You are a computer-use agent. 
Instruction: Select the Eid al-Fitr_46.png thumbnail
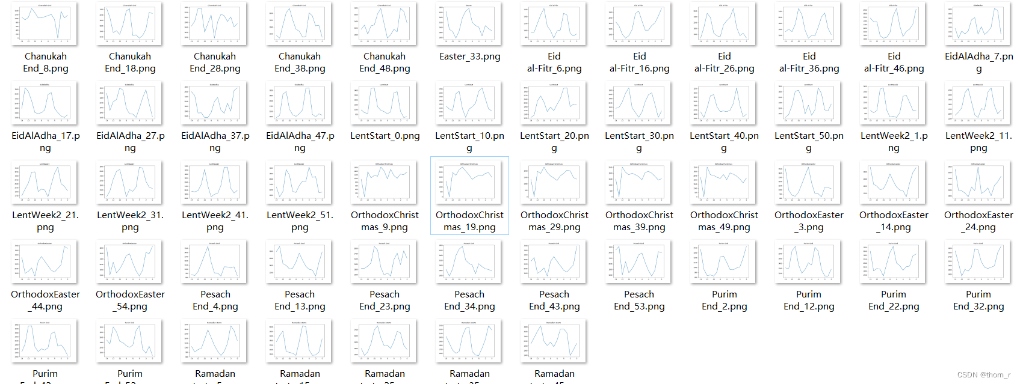pyautogui.click(x=893, y=24)
